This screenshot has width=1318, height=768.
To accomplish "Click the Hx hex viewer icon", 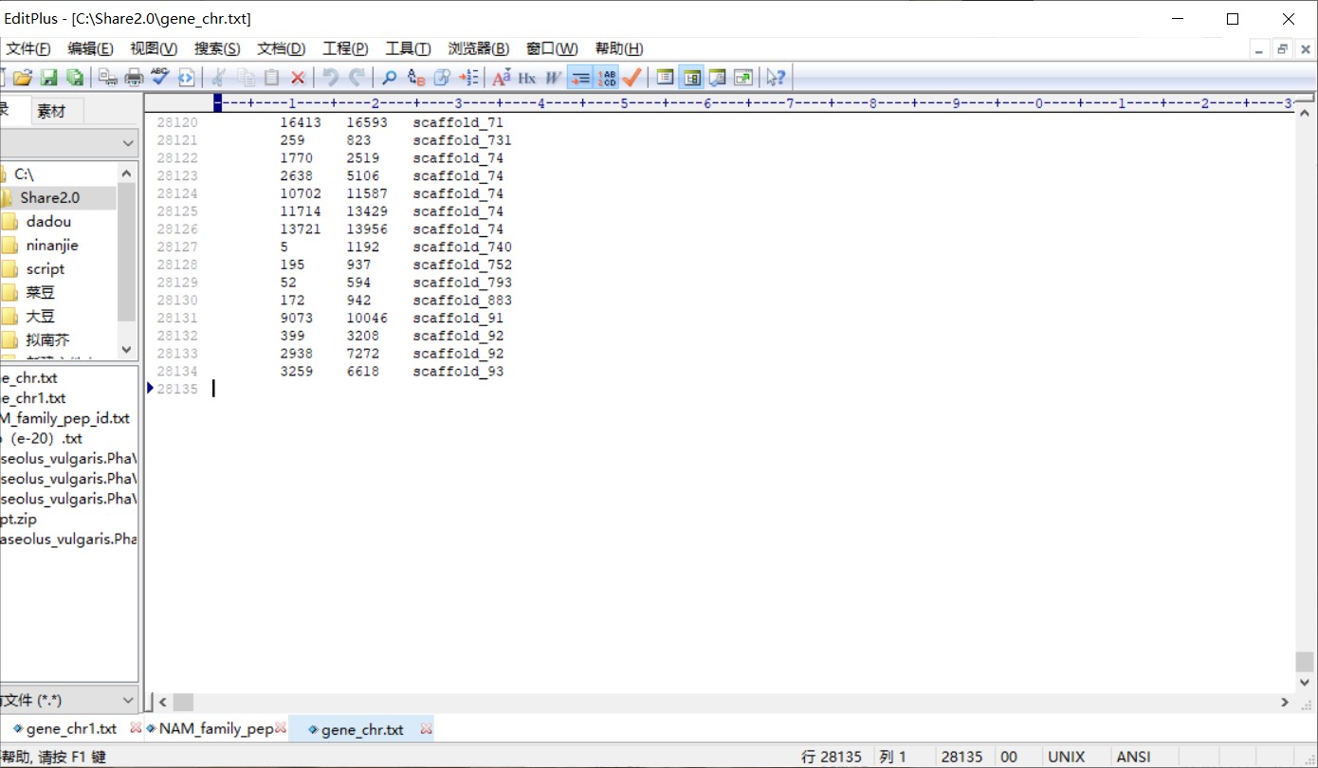I will click(x=527, y=78).
